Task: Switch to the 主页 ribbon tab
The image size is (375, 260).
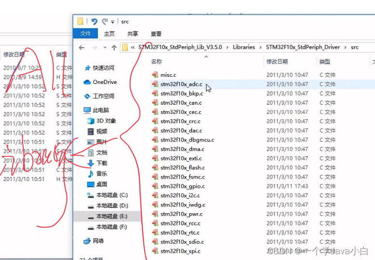Action: click(x=109, y=34)
